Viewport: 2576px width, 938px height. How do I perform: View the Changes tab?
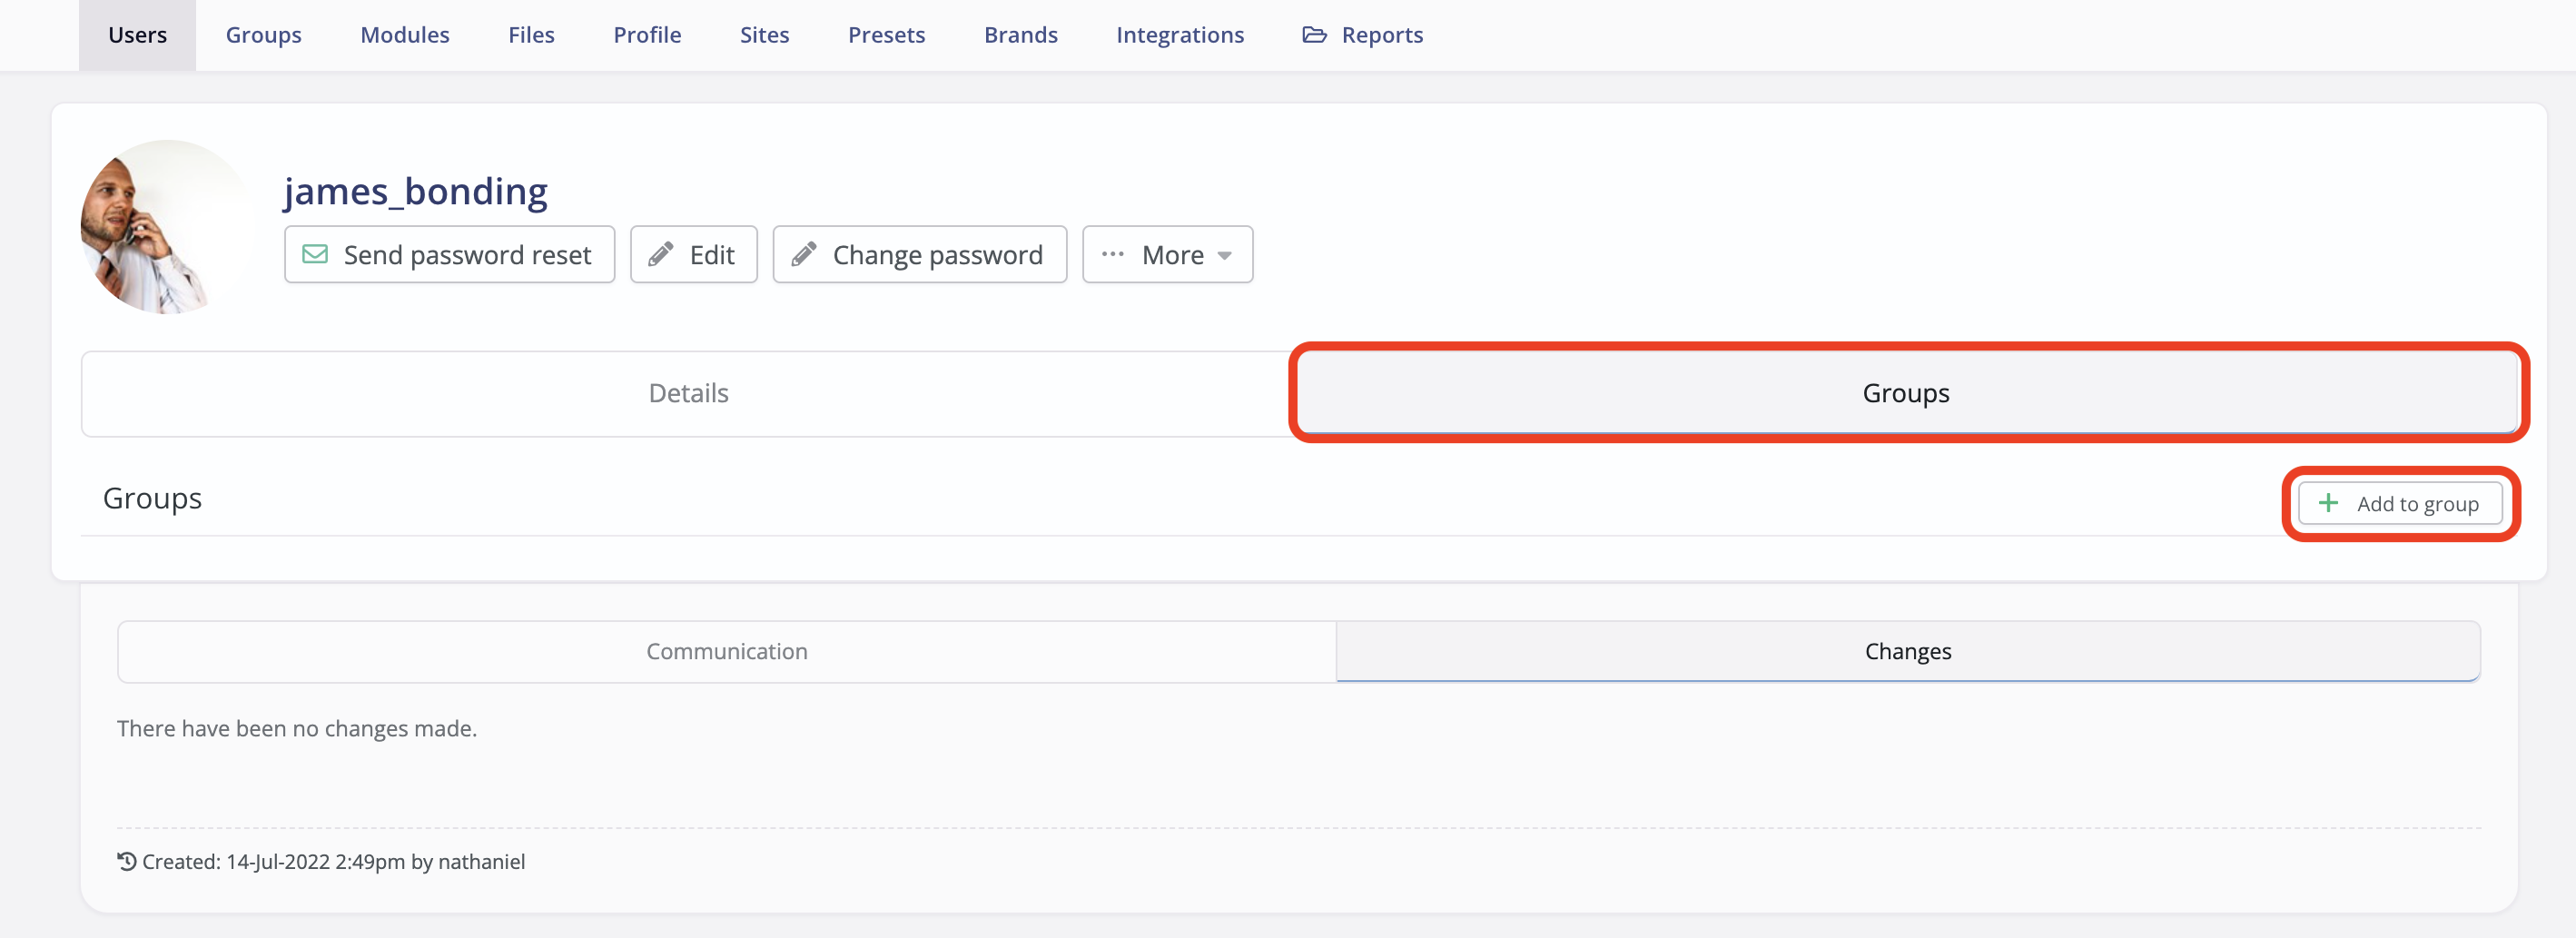click(1906, 650)
